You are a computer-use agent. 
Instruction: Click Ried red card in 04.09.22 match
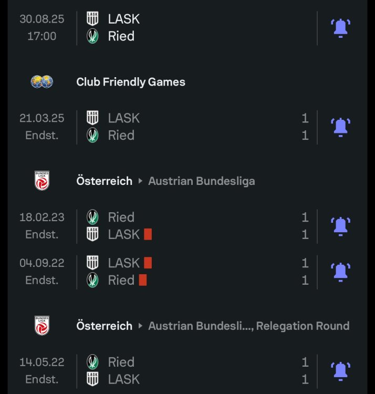point(143,280)
